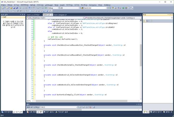Click the Find in Files icon beside BackColor
Viewport: 174px width, 117px height.
coord(82,8)
